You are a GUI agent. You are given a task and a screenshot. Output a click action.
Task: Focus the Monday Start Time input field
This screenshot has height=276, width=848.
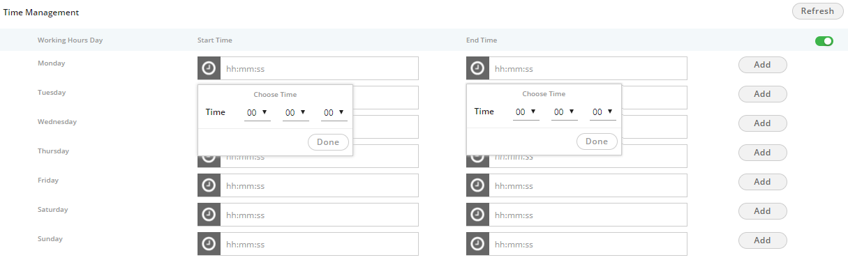coord(319,68)
